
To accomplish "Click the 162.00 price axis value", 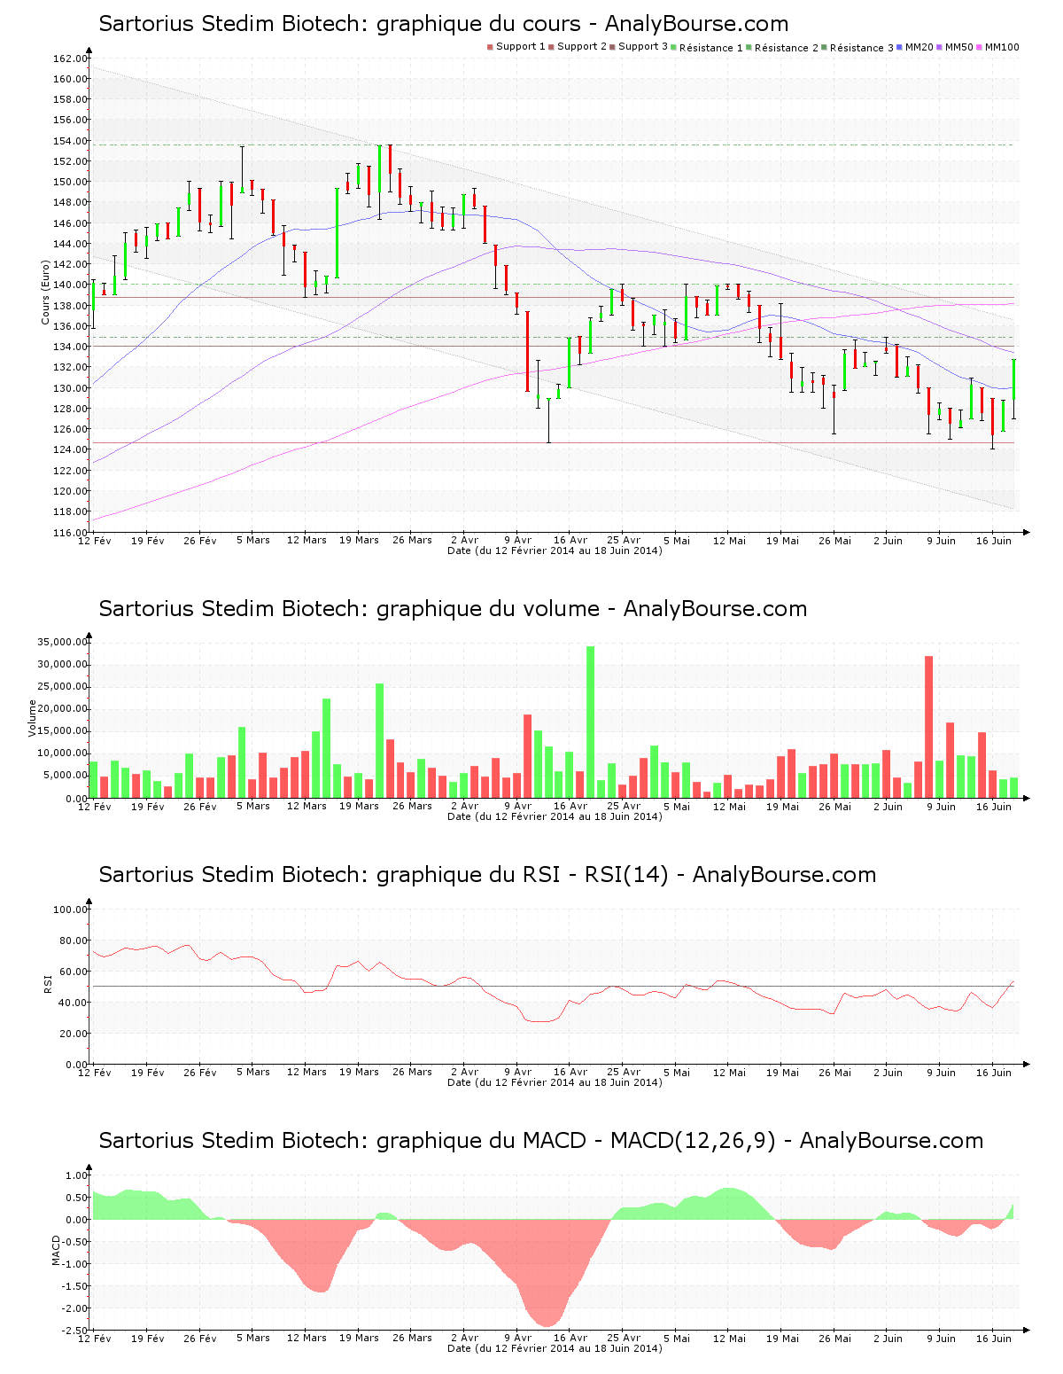I will pyautogui.click(x=70, y=59).
